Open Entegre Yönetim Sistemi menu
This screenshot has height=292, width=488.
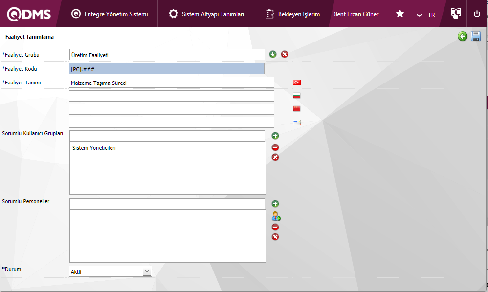tap(110, 14)
